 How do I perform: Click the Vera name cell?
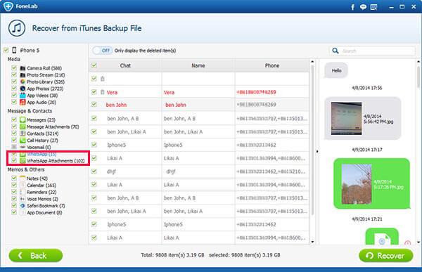click(198, 92)
